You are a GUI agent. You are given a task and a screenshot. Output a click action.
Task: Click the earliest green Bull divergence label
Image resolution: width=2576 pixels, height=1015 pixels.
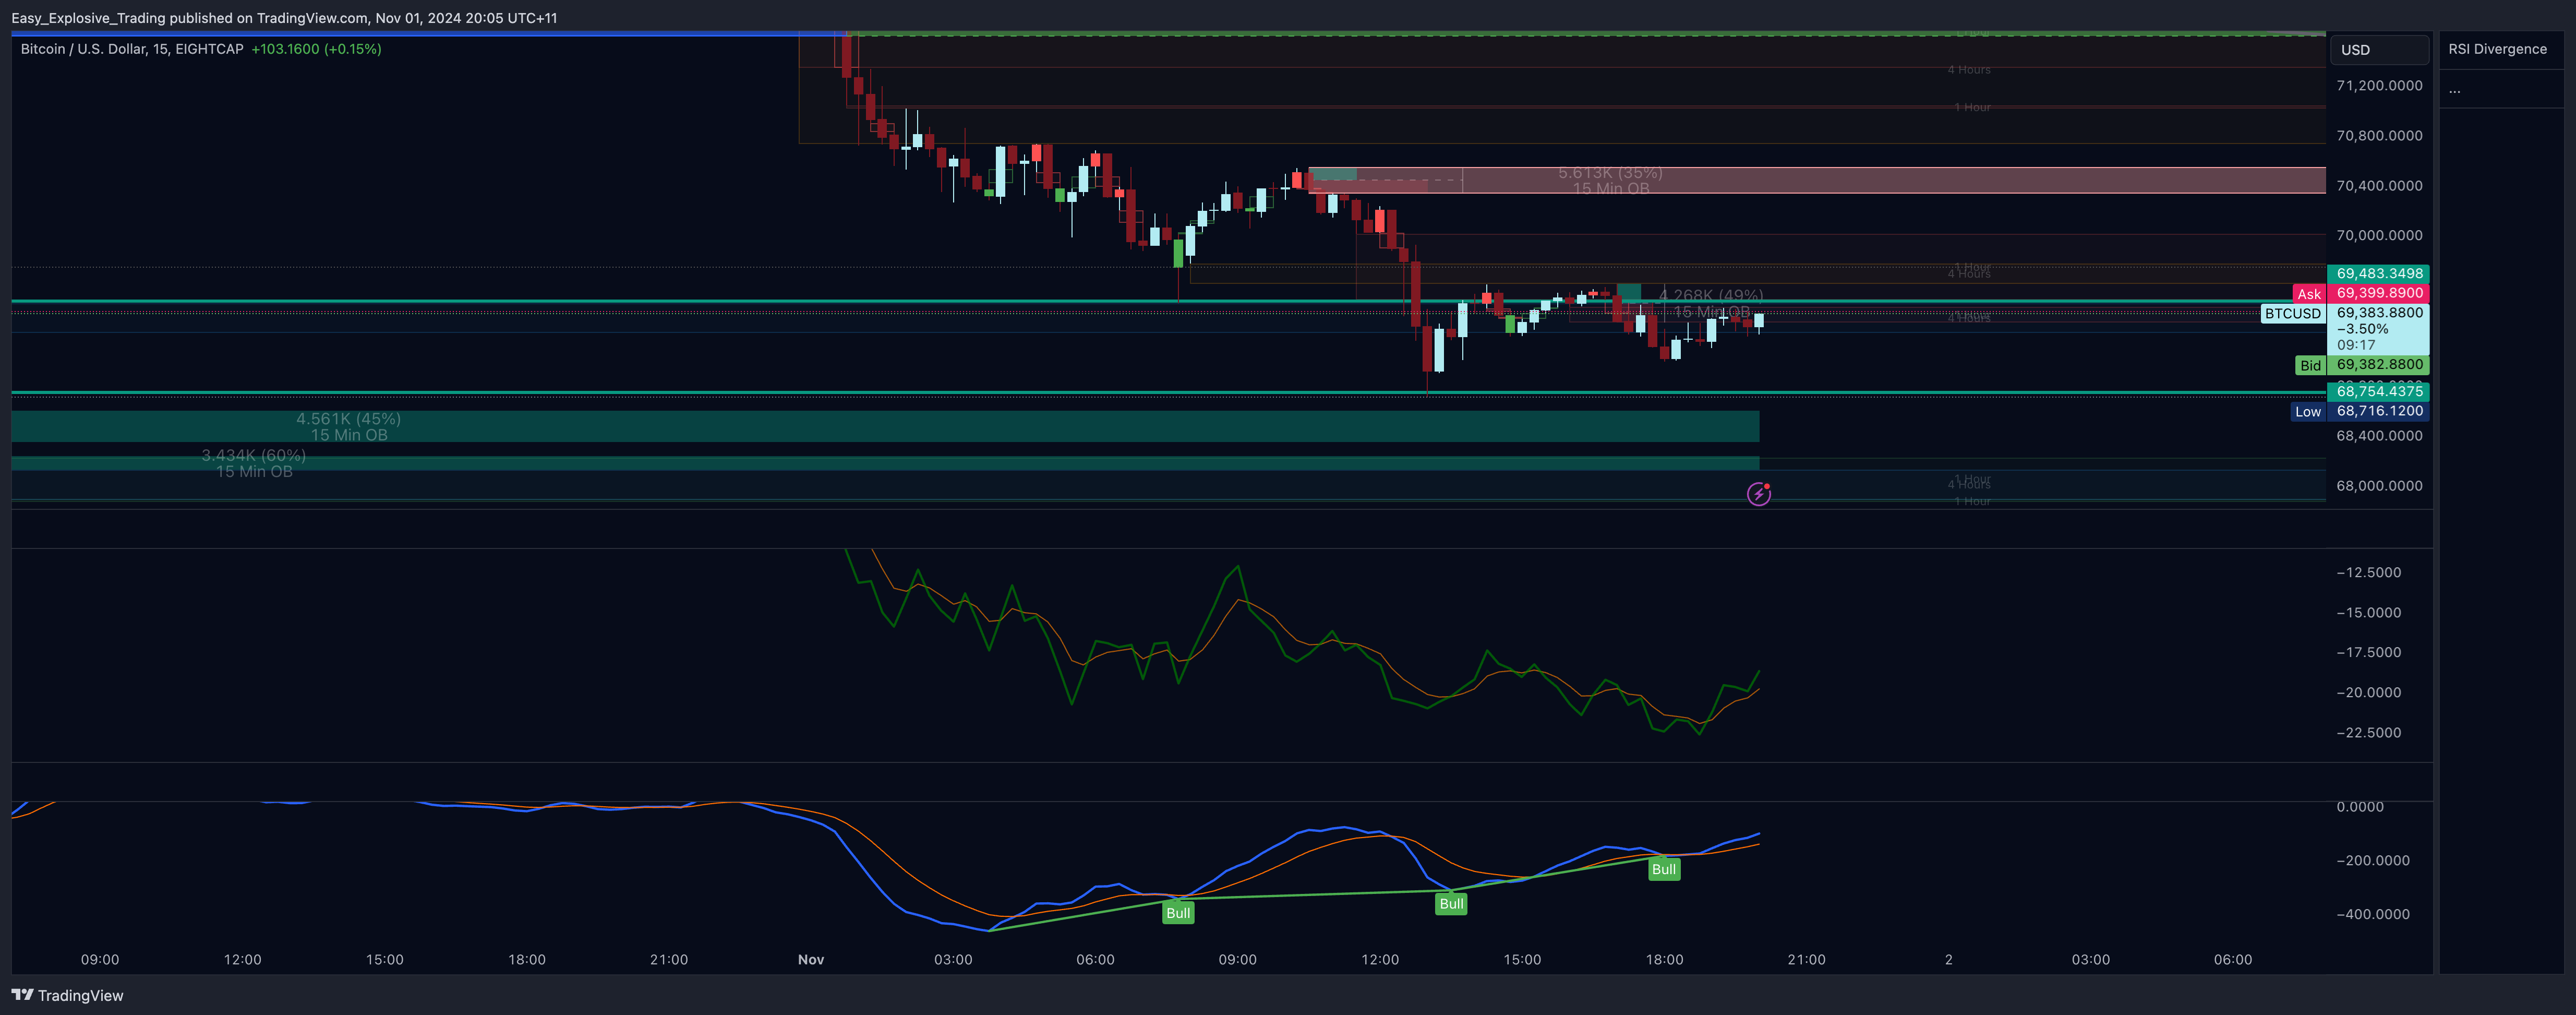point(1178,912)
